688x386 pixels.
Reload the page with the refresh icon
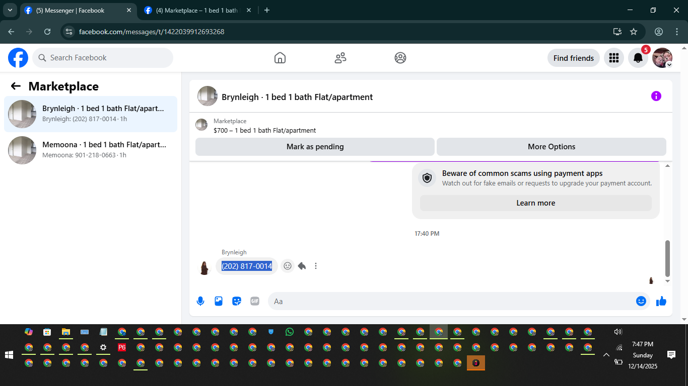[47, 32]
